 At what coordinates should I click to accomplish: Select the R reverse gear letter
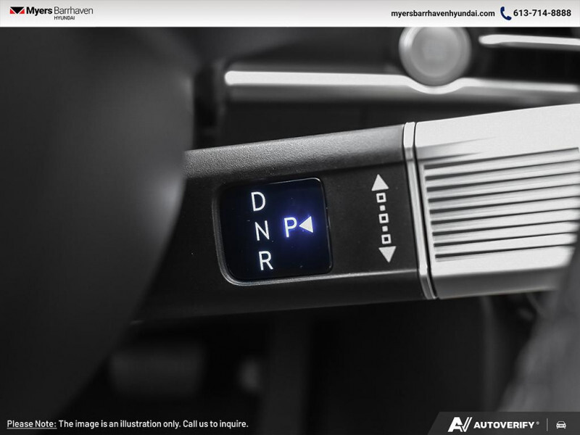pyautogui.click(x=266, y=260)
